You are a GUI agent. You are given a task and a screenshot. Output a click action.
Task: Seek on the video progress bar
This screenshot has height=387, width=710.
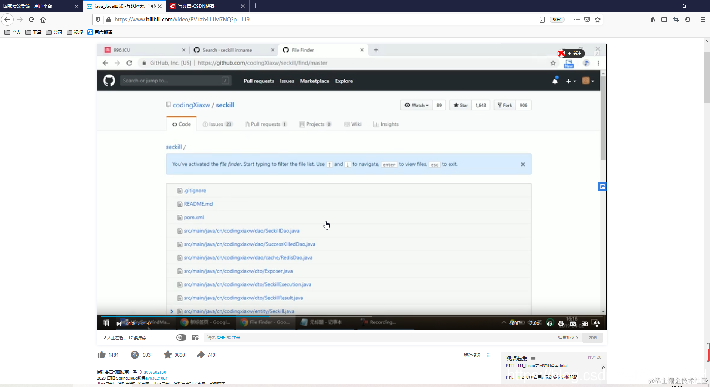[352, 316]
